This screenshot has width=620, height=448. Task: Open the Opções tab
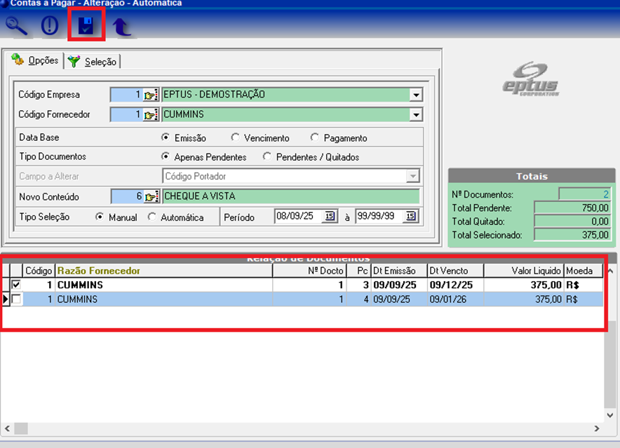(x=35, y=61)
